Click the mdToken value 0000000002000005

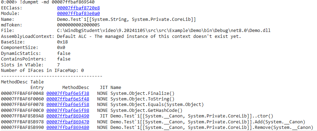[78, 25]
